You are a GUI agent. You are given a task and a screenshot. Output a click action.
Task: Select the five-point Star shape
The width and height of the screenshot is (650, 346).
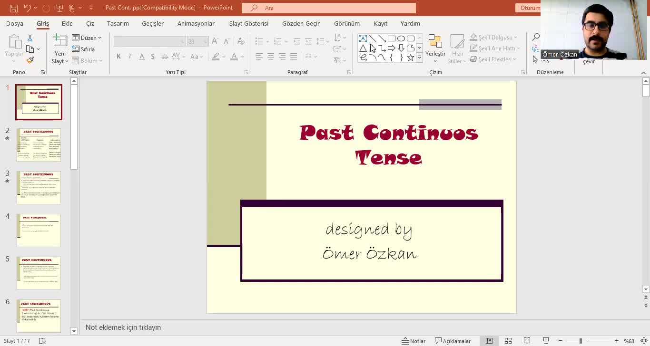point(411,58)
